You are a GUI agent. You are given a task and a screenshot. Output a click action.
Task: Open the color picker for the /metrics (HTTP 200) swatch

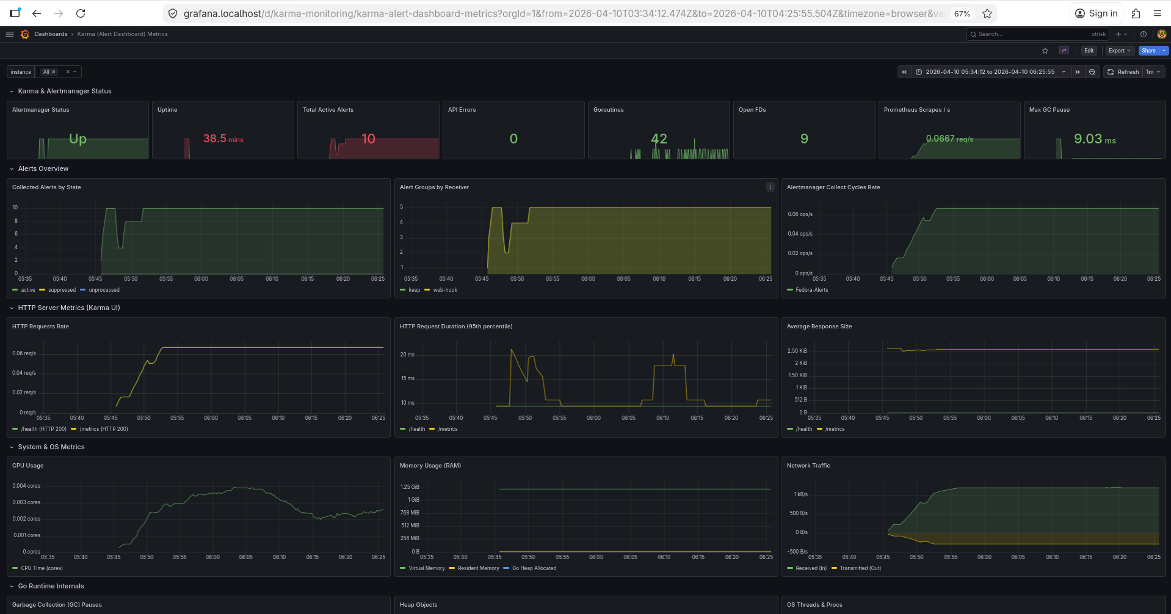coord(73,429)
